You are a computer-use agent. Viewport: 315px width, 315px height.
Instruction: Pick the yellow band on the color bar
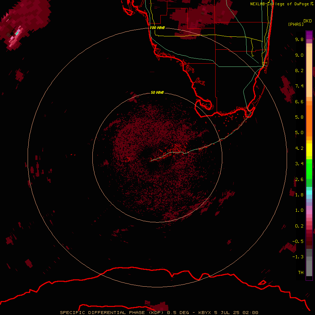coord(309,150)
